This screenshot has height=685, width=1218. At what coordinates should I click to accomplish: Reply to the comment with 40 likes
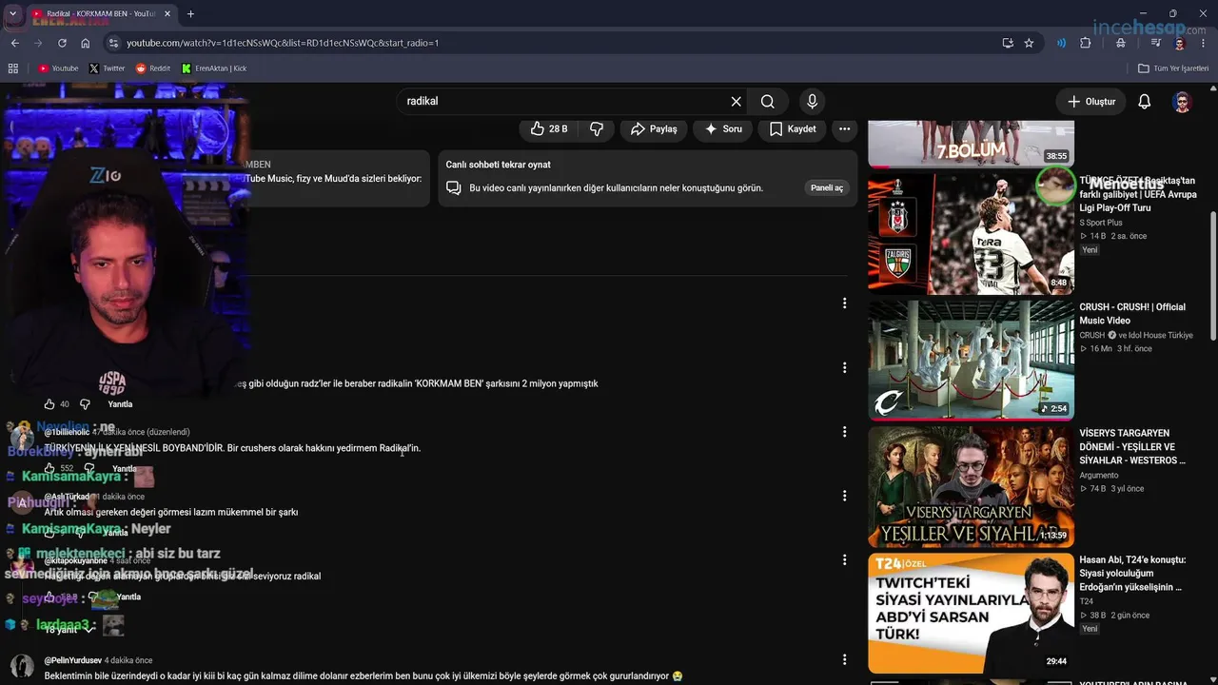pos(120,404)
